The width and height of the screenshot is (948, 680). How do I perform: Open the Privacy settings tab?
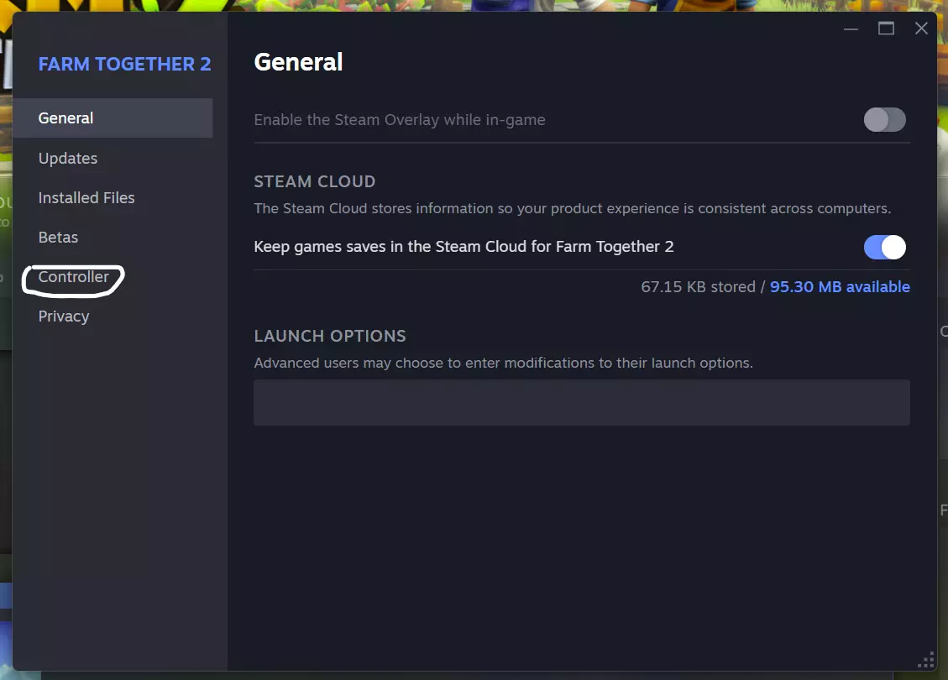tap(64, 316)
